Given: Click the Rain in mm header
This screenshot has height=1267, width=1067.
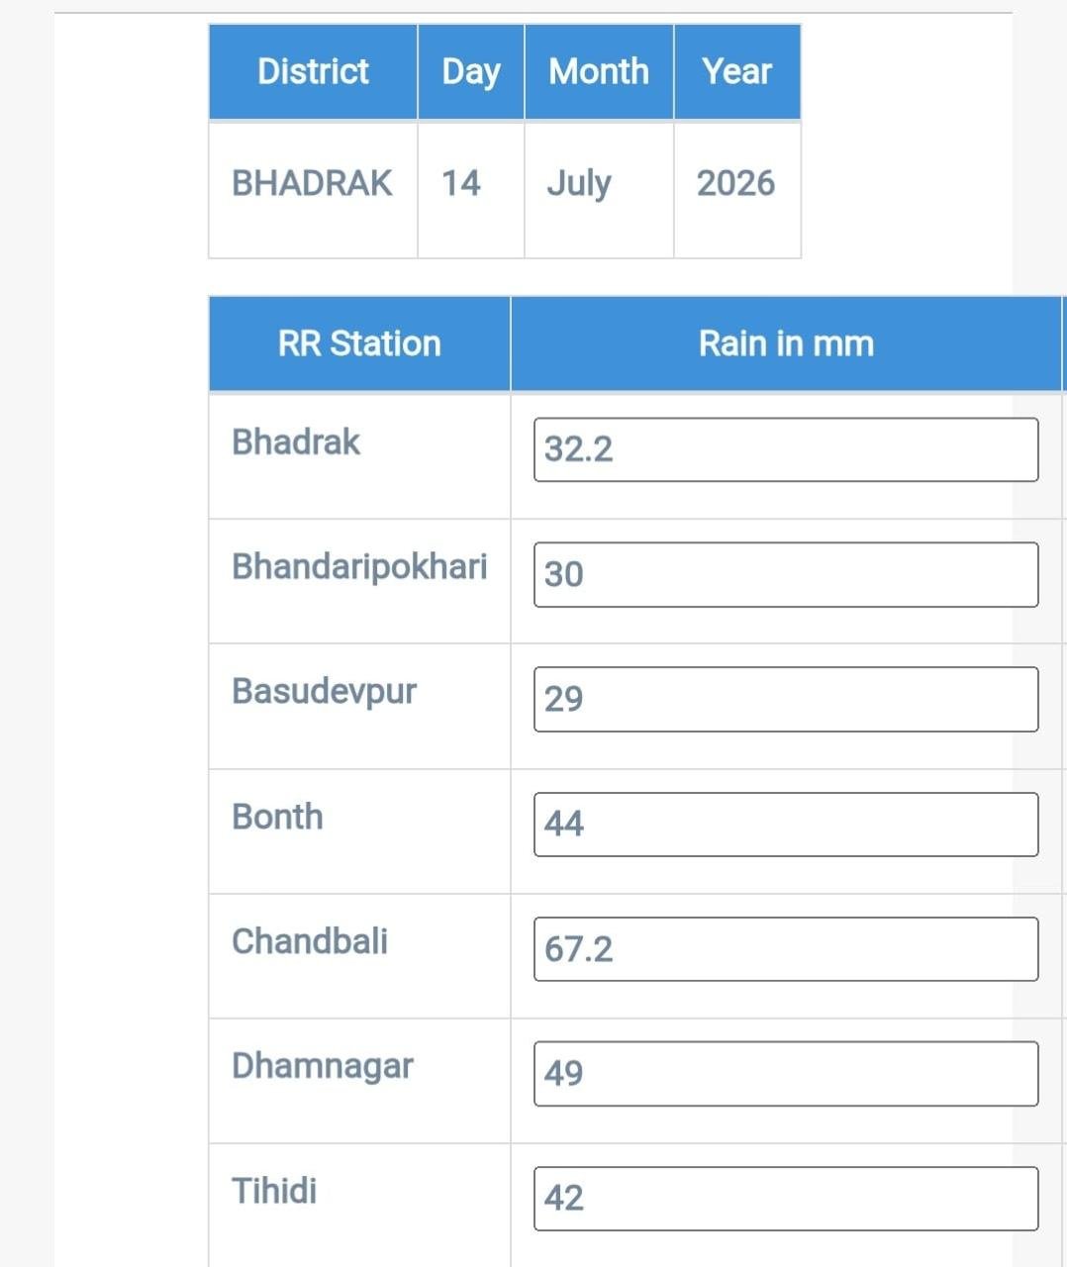Looking at the screenshot, I should coord(786,343).
